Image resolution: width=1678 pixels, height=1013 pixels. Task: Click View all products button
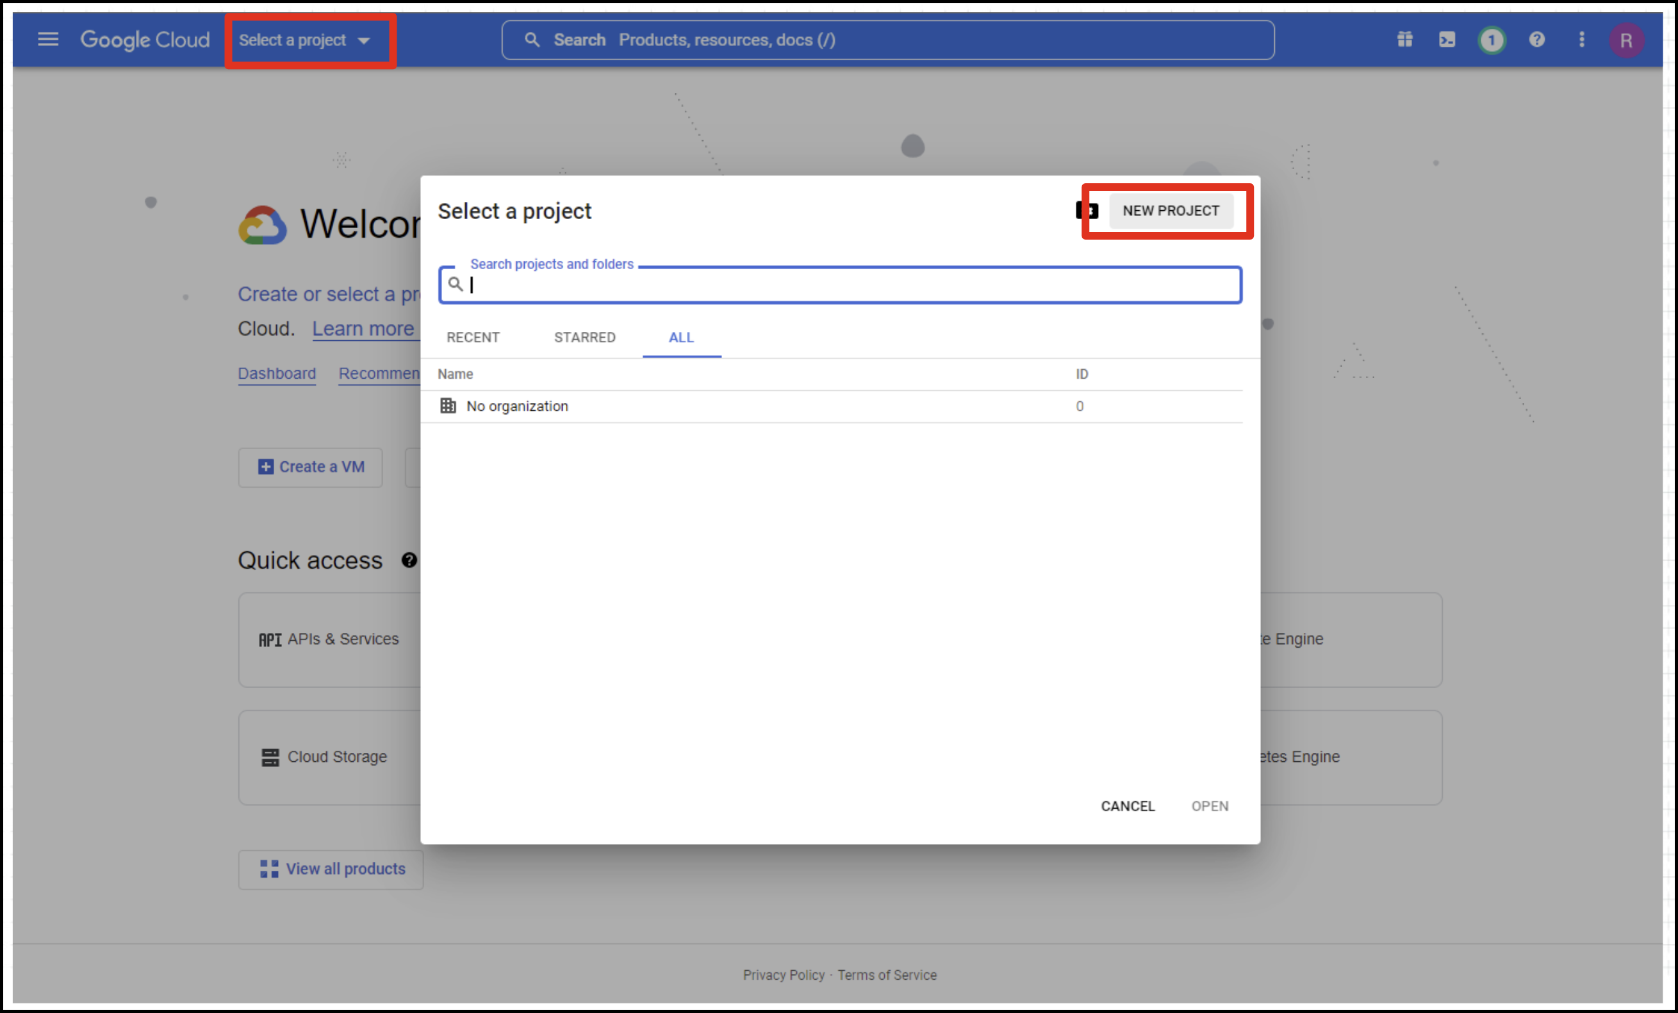click(x=331, y=869)
